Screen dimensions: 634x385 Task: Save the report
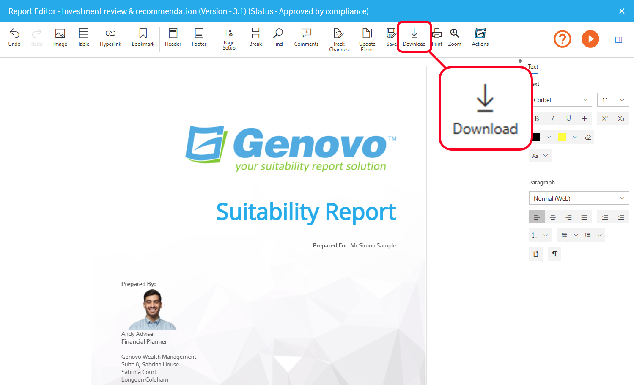click(x=391, y=38)
